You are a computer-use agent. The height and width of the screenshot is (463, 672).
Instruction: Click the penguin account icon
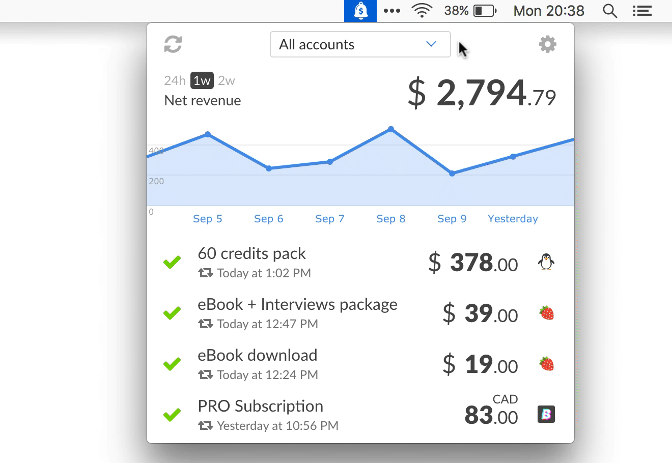[546, 262]
